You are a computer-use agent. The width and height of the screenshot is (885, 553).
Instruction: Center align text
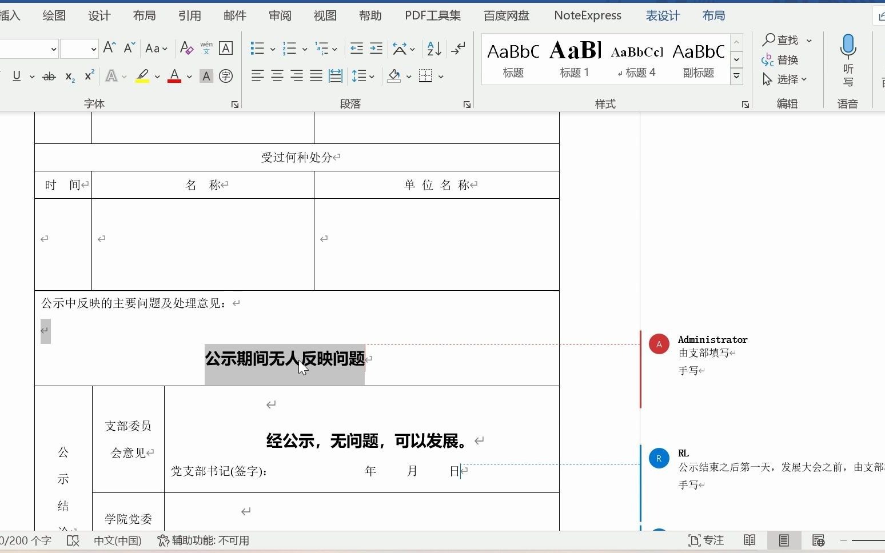click(277, 76)
